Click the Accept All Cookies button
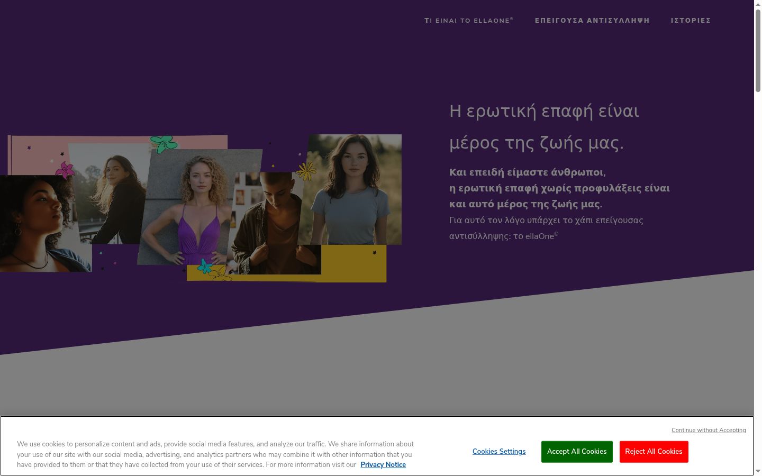The image size is (762, 476). click(577, 452)
